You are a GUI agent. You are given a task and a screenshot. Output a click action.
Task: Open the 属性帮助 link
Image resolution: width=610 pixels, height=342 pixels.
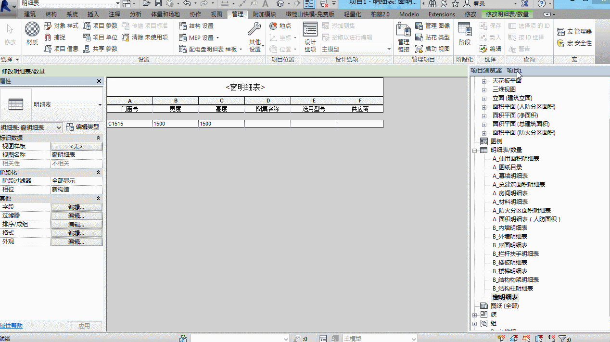[11, 326]
